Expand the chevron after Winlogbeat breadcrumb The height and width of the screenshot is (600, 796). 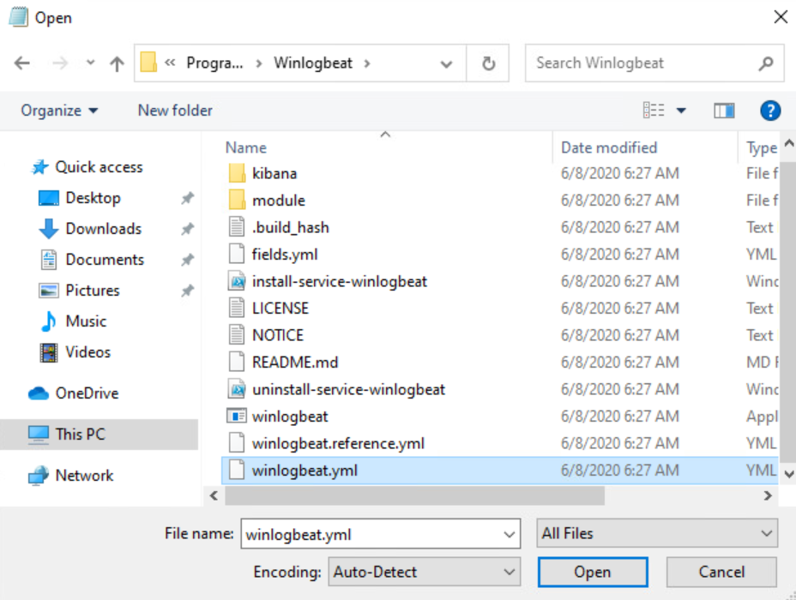tap(367, 63)
